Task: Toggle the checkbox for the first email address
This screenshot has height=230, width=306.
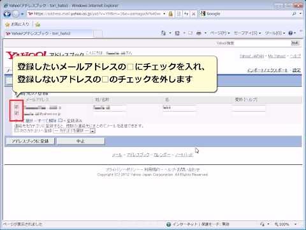Action: (17, 107)
